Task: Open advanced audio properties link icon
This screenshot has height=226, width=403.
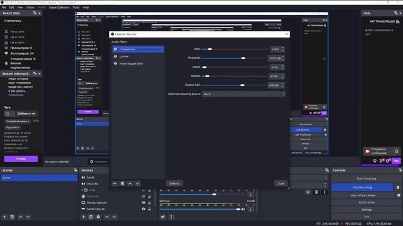Action: click(163, 217)
